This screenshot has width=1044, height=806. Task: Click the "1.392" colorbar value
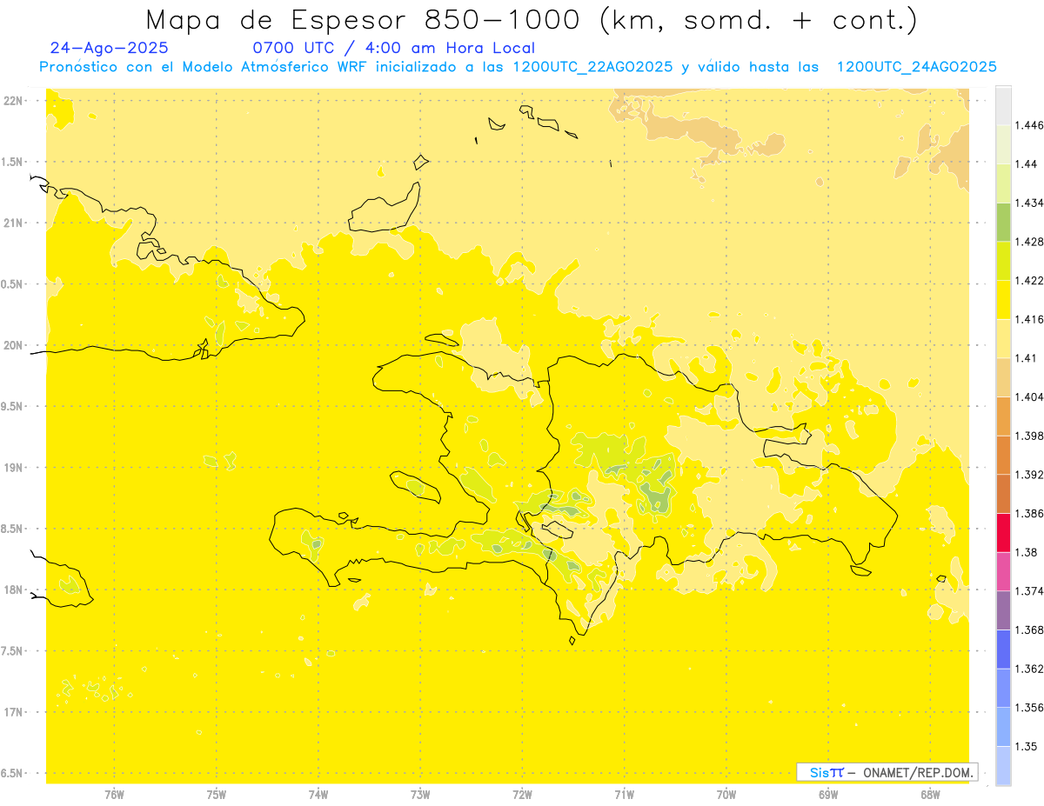(1029, 475)
